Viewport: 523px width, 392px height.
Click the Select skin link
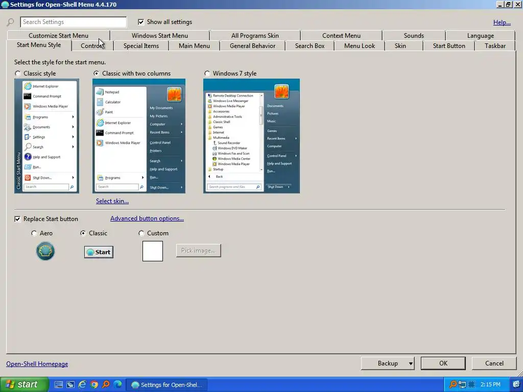[112, 201]
